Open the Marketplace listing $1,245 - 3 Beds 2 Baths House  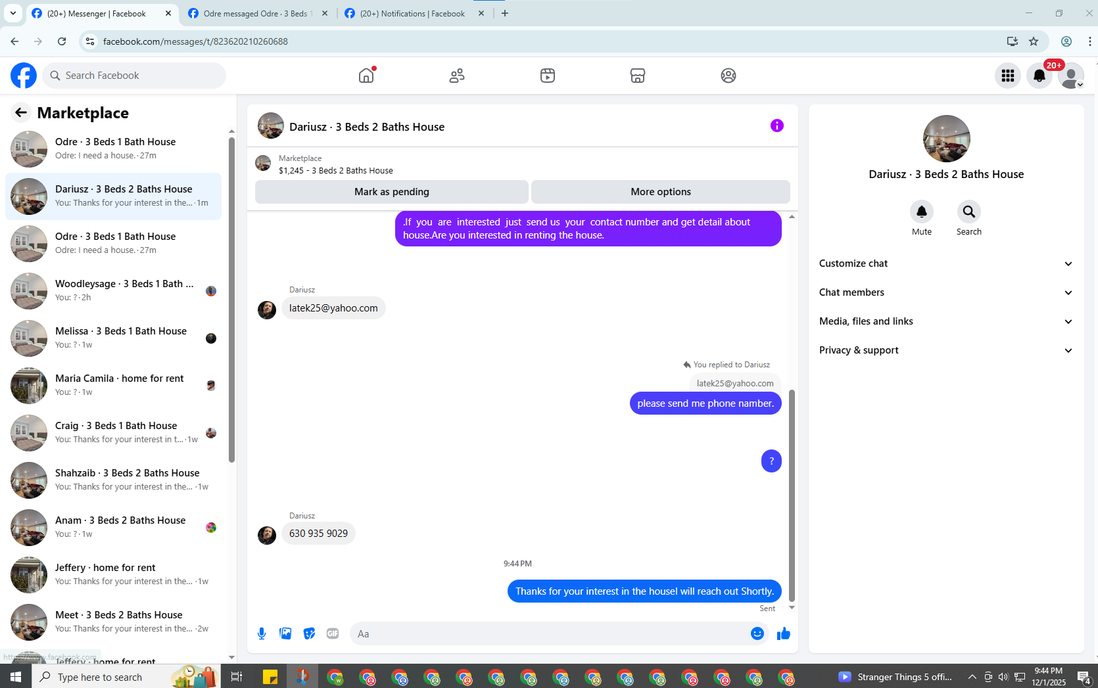pyautogui.click(x=335, y=170)
